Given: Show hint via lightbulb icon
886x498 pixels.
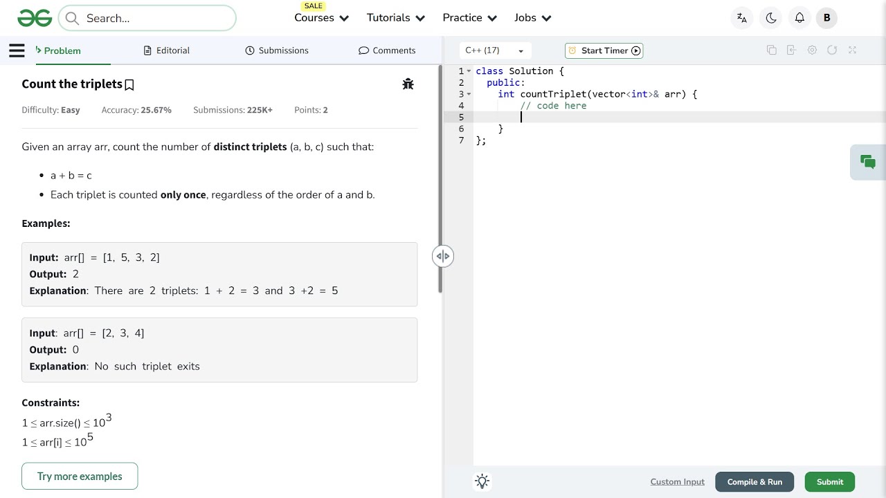Looking at the screenshot, I should 482,481.
